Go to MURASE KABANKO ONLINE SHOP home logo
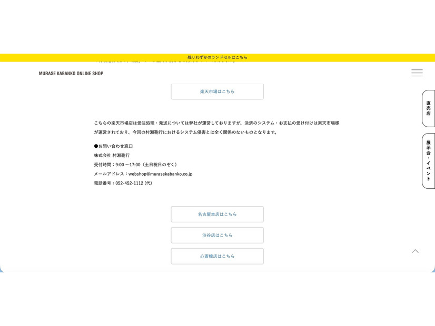Image resolution: width=435 pixels, height=326 pixels. [x=71, y=74]
